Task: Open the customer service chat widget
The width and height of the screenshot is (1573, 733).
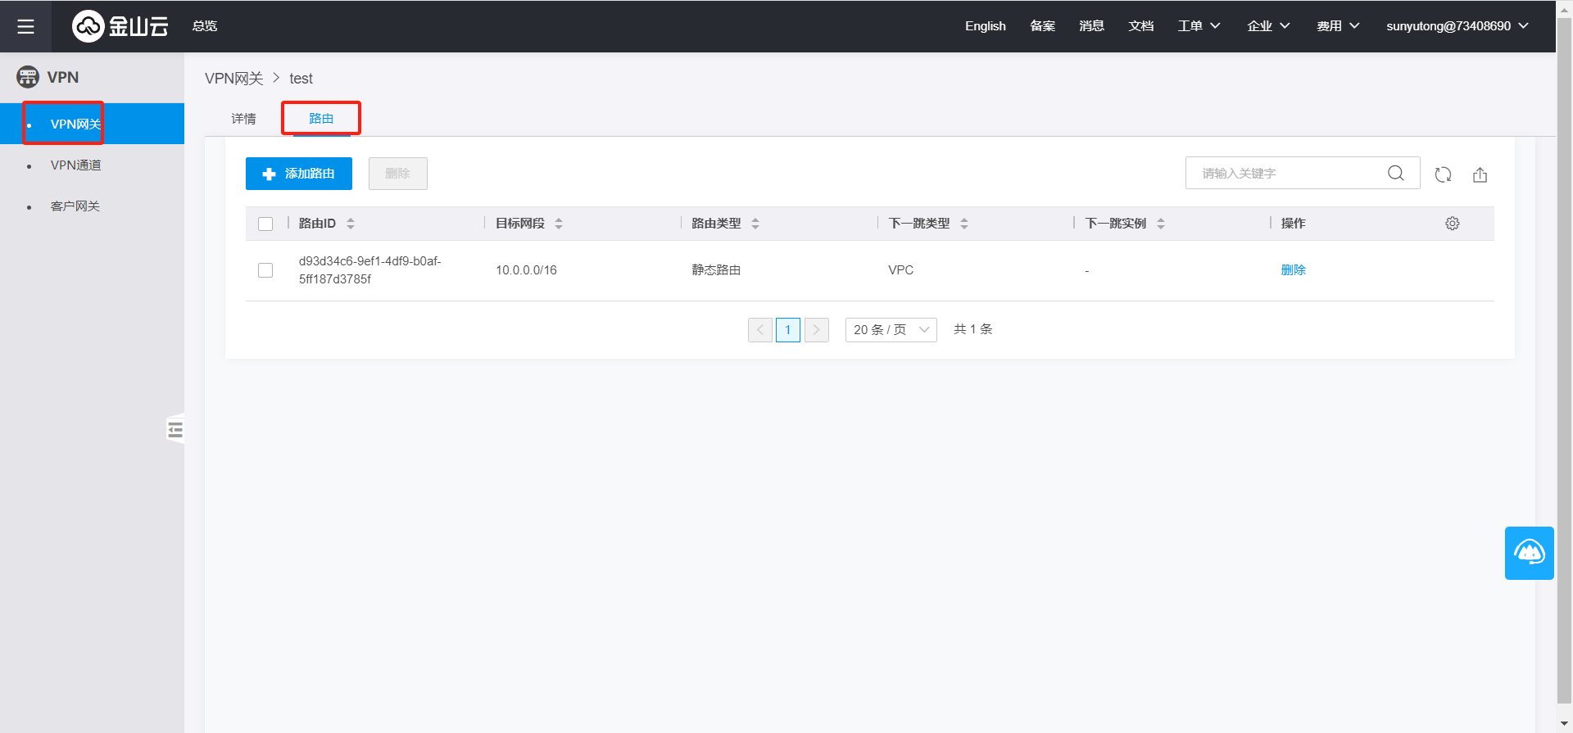Action: pos(1529,553)
